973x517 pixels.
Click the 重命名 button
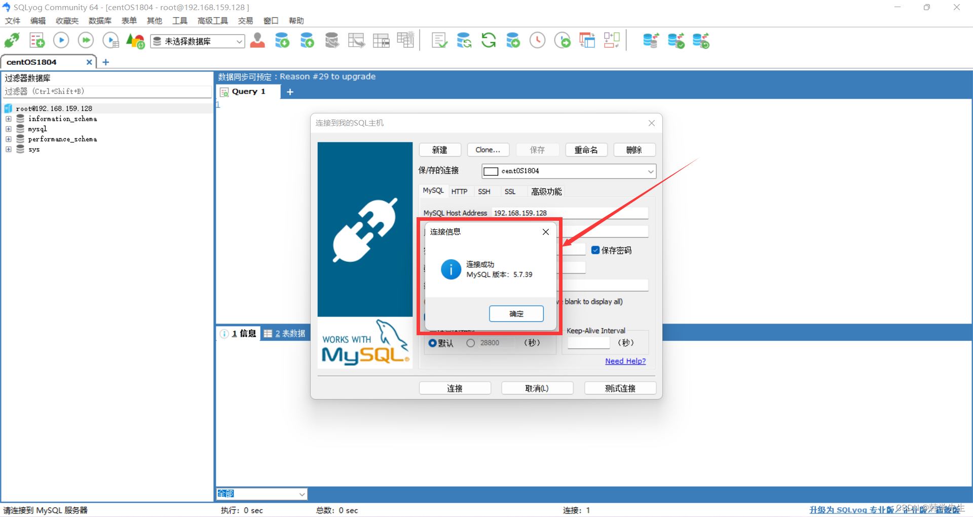pyautogui.click(x=586, y=150)
